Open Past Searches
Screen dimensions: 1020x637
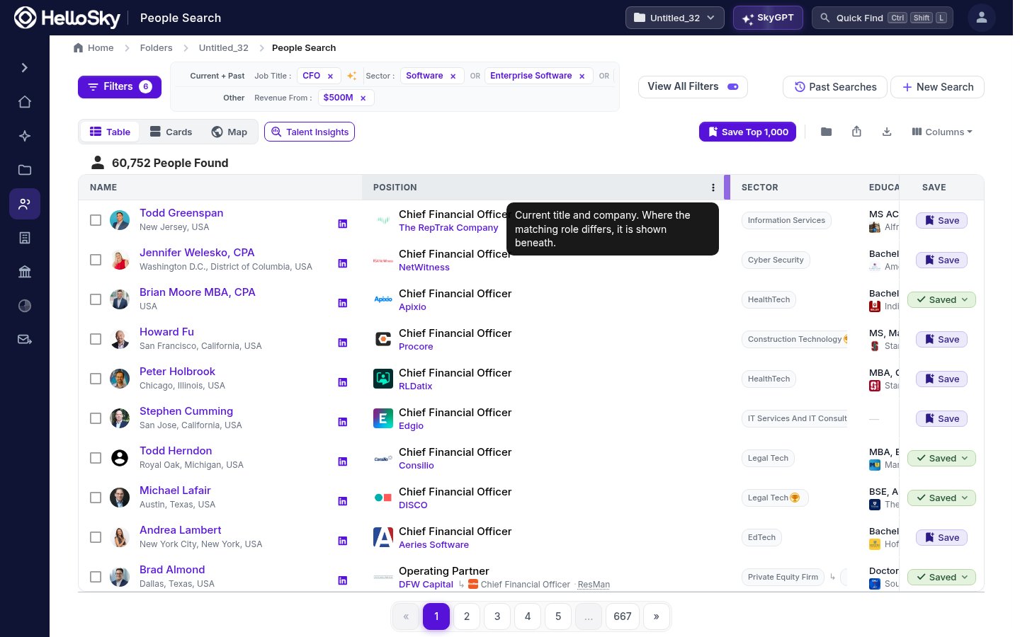point(835,87)
